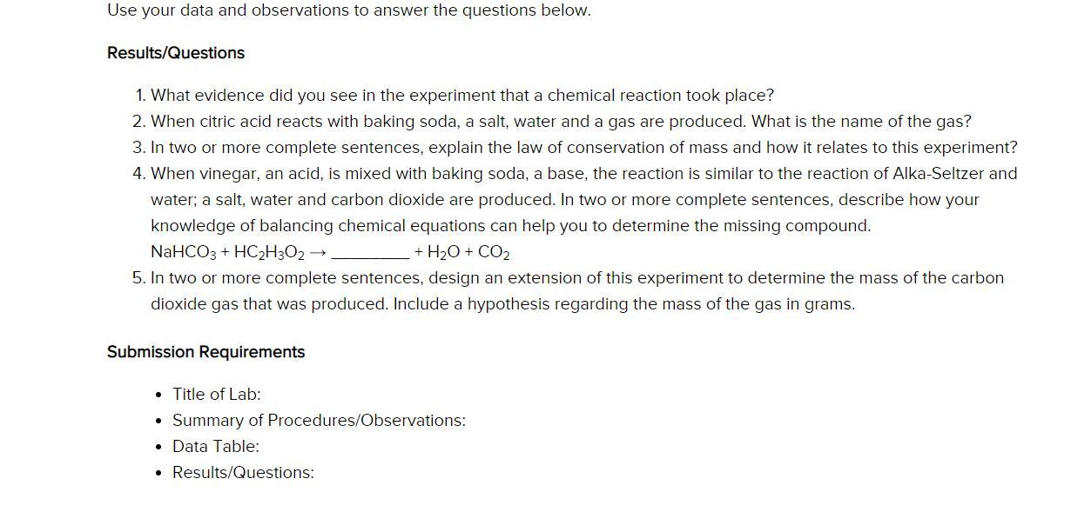Click the first line of question 5 about experiment extension
This screenshot has width=1071, height=512.
(x=576, y=278)
